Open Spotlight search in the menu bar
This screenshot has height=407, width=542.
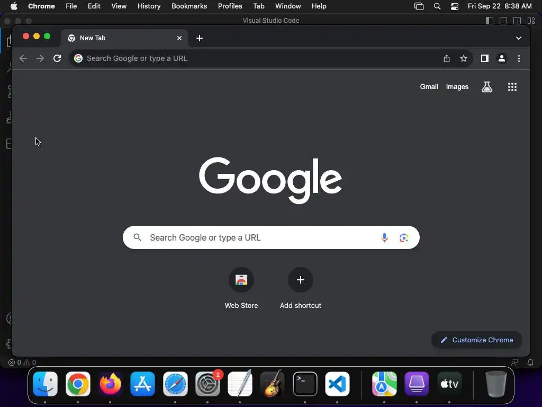coord(437,6)
